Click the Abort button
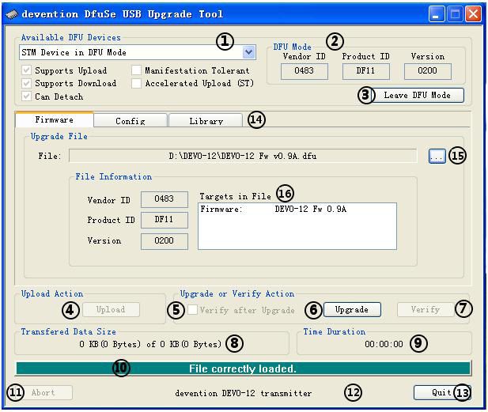The image size is (488, 412). coord(44,393)
